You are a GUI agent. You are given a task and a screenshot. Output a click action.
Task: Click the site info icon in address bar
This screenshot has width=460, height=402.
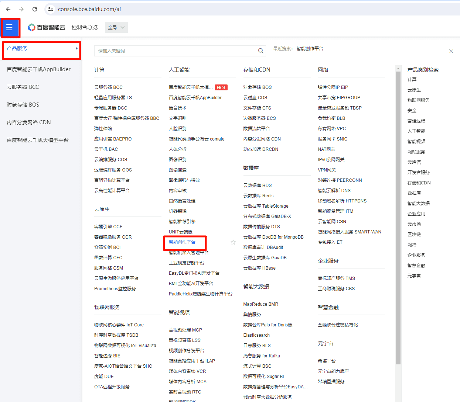(x=51, y=9)
